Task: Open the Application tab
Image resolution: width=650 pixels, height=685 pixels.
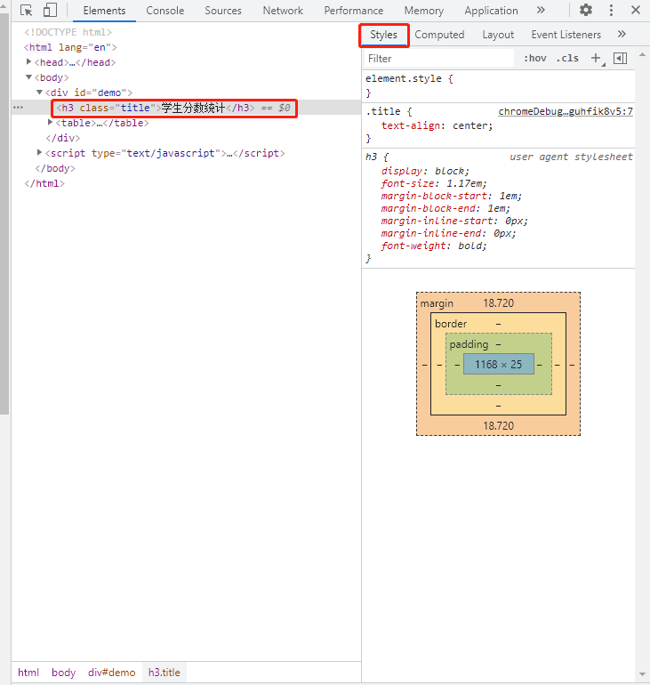Action: [491, 11]
